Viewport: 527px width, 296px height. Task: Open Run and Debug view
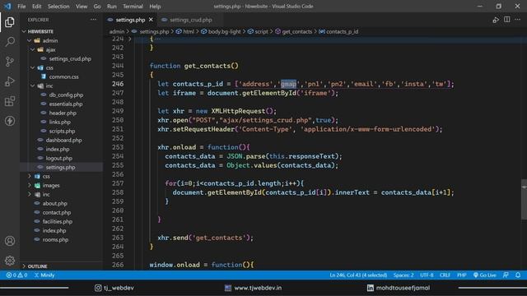click(10, 81)
